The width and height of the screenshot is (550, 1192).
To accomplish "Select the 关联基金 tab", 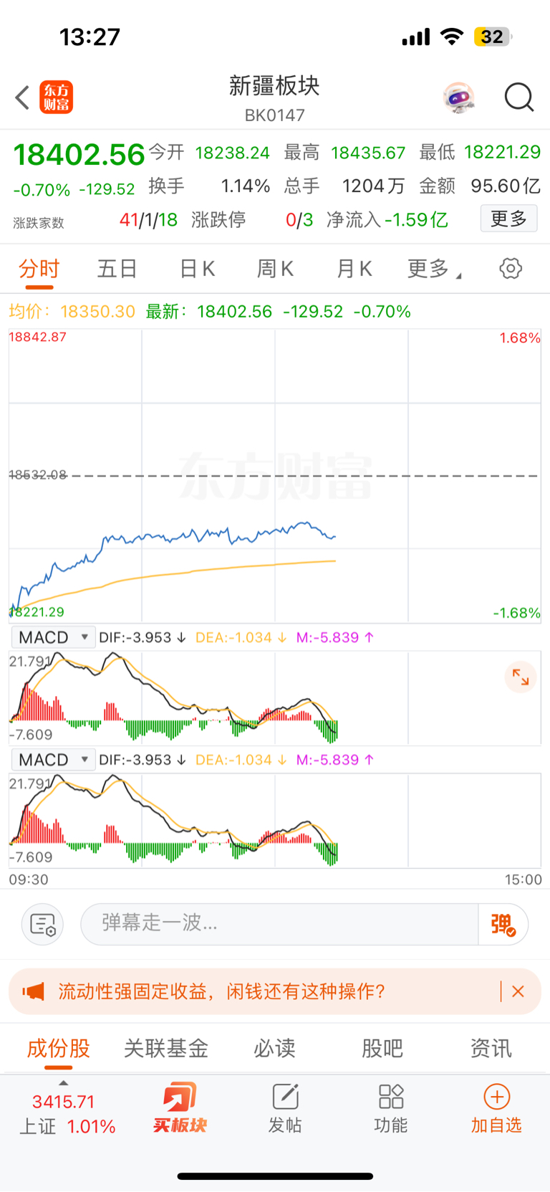I will pyautogui.click(x=166, y=1049).
